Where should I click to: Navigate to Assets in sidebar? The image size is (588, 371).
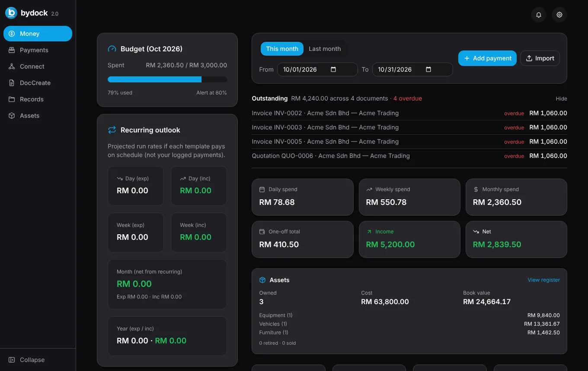[x=38, y=116]
